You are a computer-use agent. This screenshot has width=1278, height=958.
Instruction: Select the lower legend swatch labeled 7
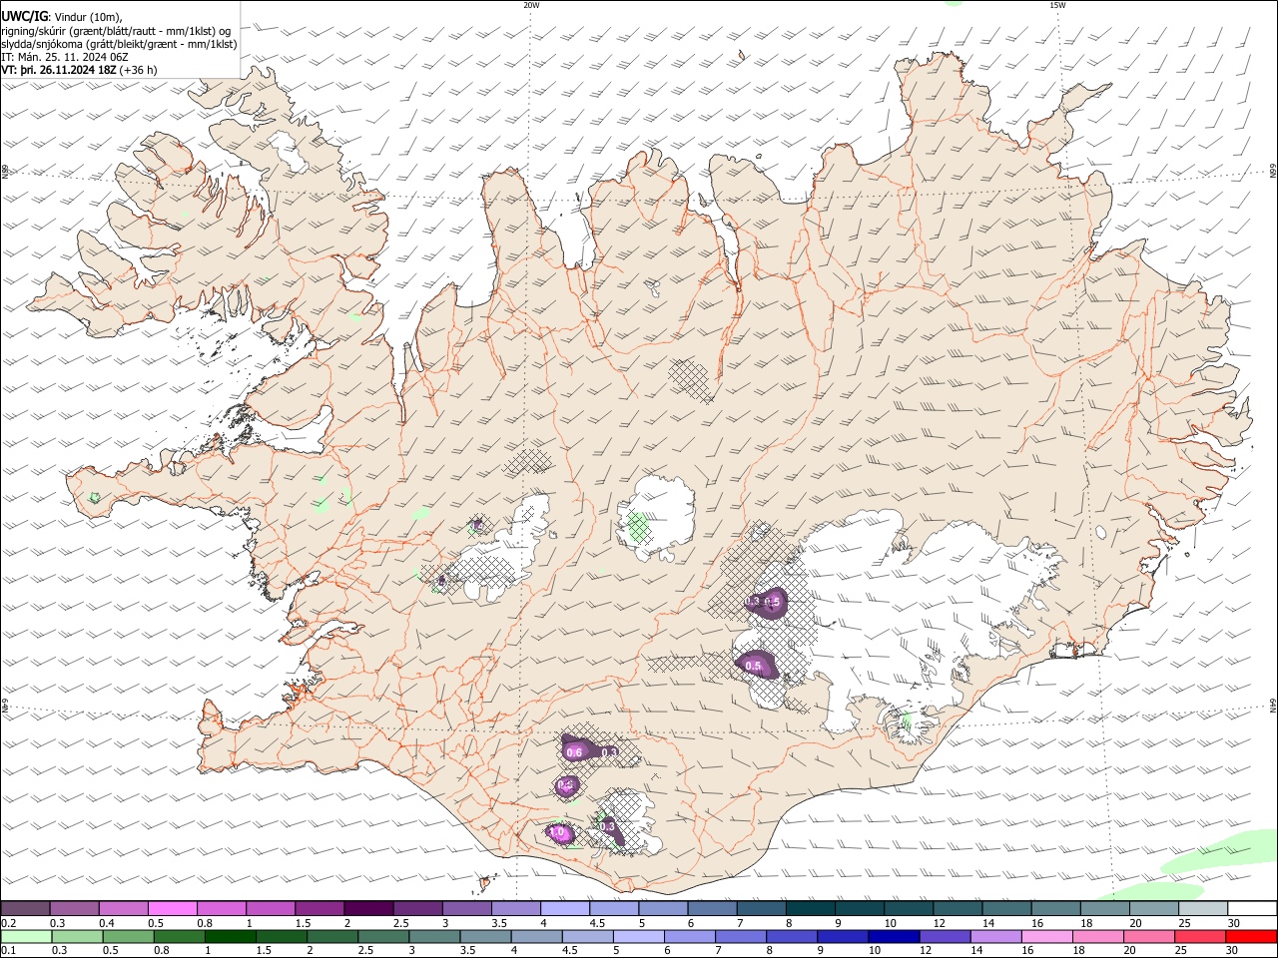coord(741,936)
